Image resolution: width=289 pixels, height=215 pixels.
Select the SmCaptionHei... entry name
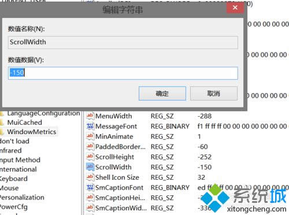(x=120, y=198)
